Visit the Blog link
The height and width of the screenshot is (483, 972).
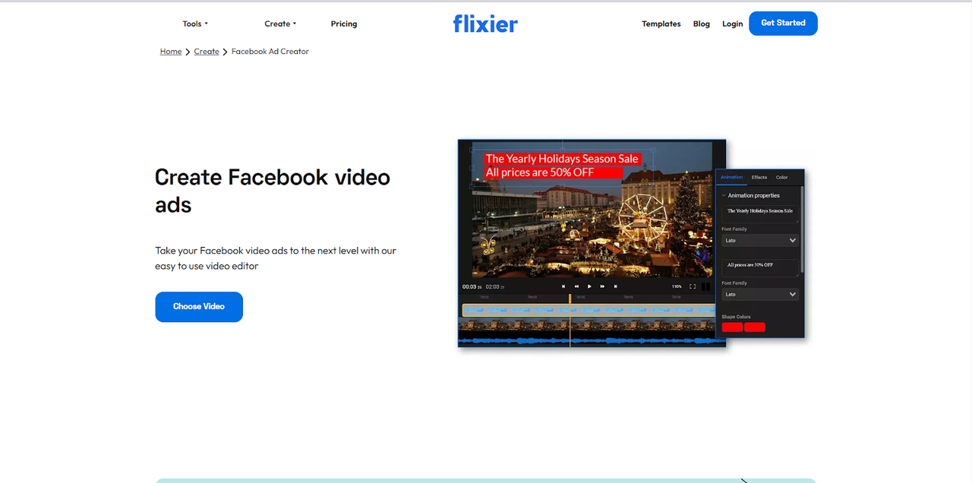702,24
